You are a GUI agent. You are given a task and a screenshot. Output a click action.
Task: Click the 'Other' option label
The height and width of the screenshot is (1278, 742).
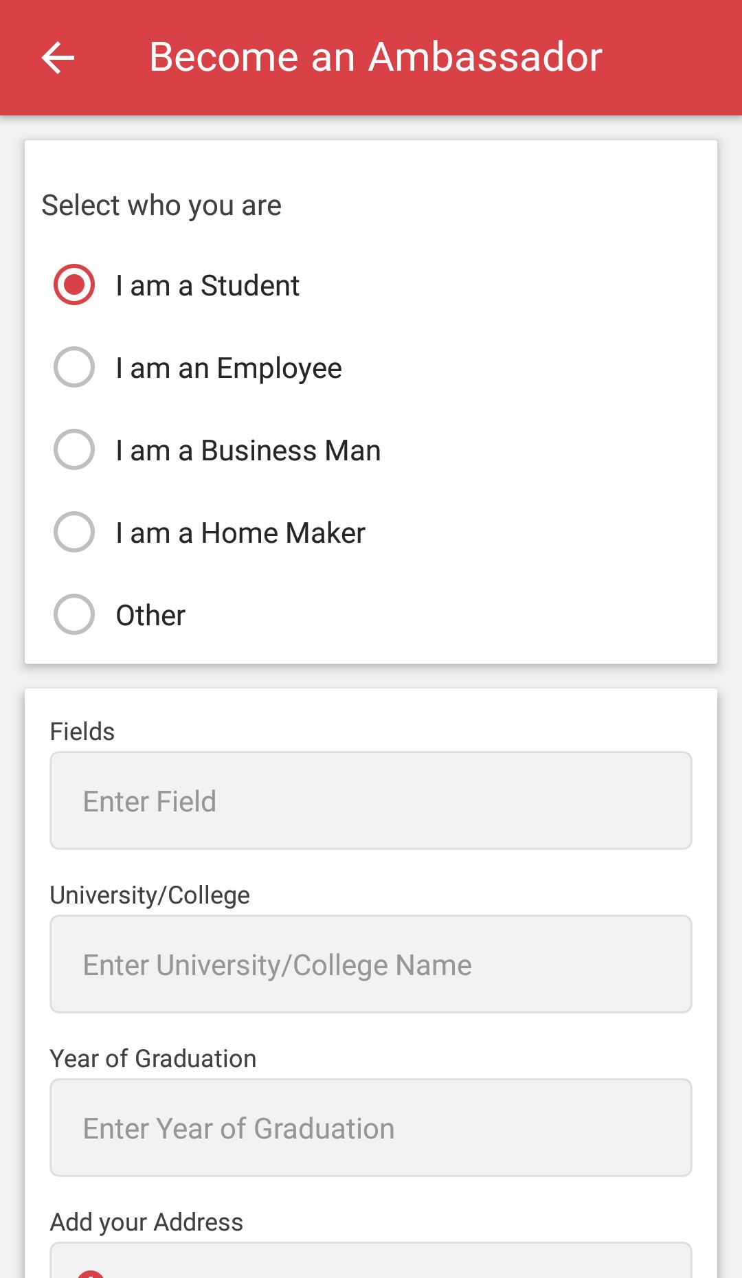pos(150,616)
